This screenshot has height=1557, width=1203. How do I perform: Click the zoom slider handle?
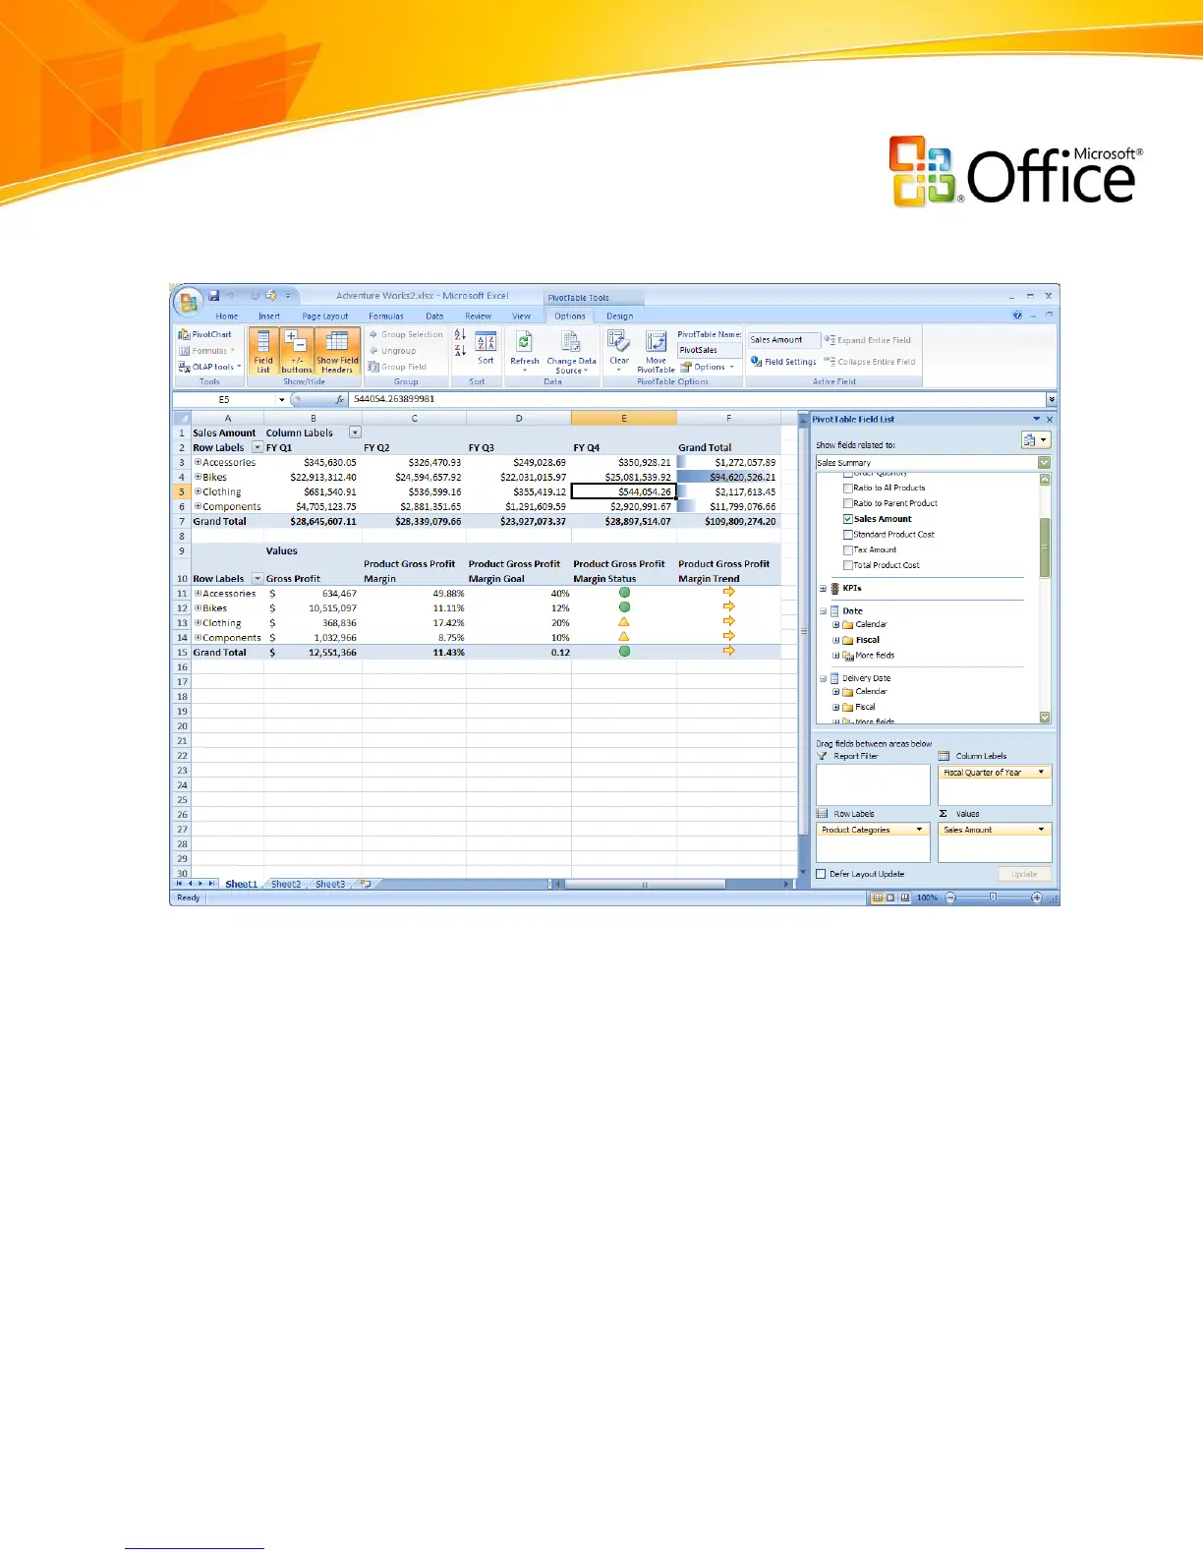pyautogui.click(x=993, y=898)
